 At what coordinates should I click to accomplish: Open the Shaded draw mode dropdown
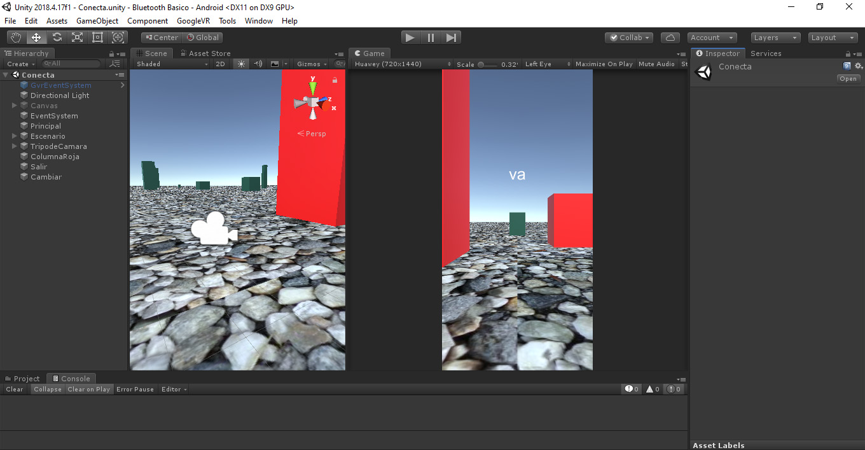pos(172,64)
